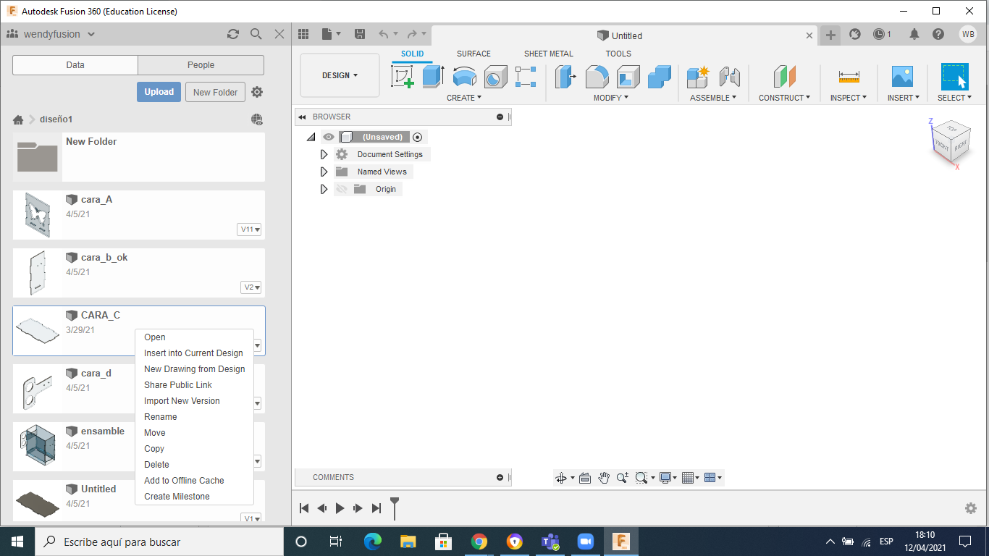Open the DESIGN workspace dropdown
This screenshot has width=989, height=556.
click(340, 75)
